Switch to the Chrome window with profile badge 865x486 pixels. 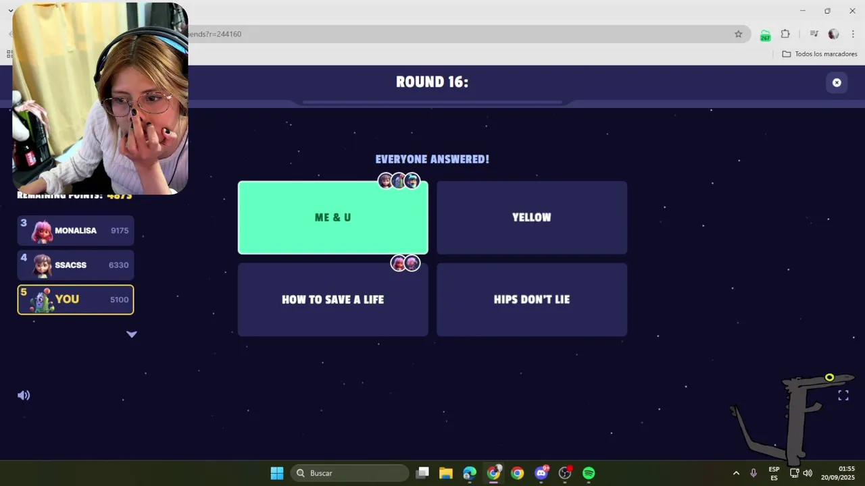494,473
